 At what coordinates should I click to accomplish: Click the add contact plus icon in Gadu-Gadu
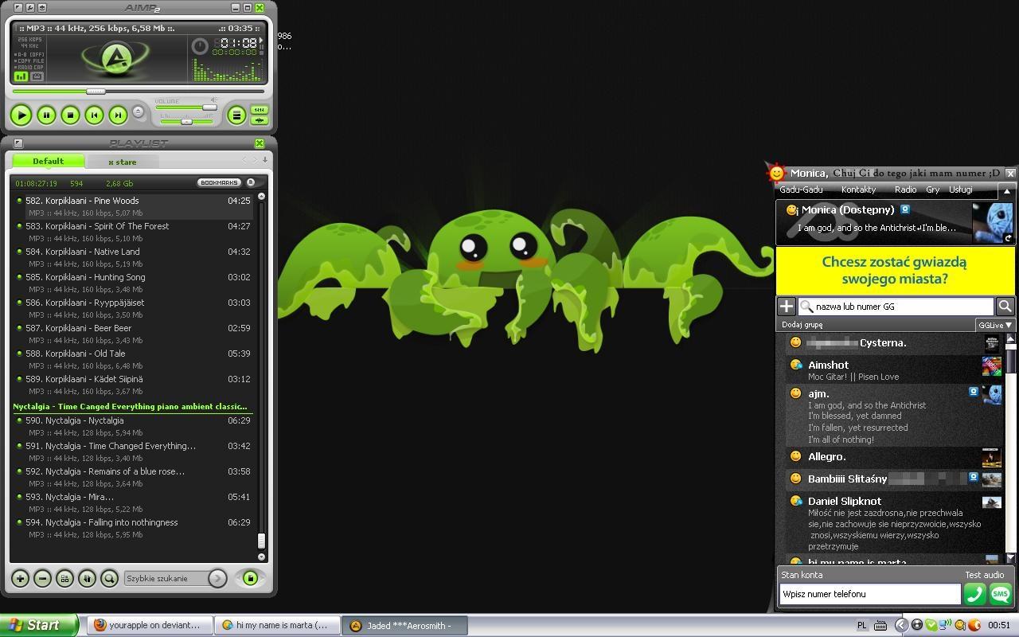pos(787,307)
